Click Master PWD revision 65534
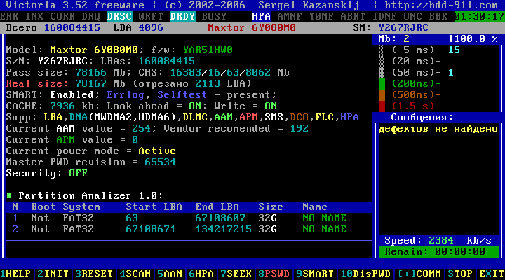The height and width of the screenshot is (280, 505). 160,162
